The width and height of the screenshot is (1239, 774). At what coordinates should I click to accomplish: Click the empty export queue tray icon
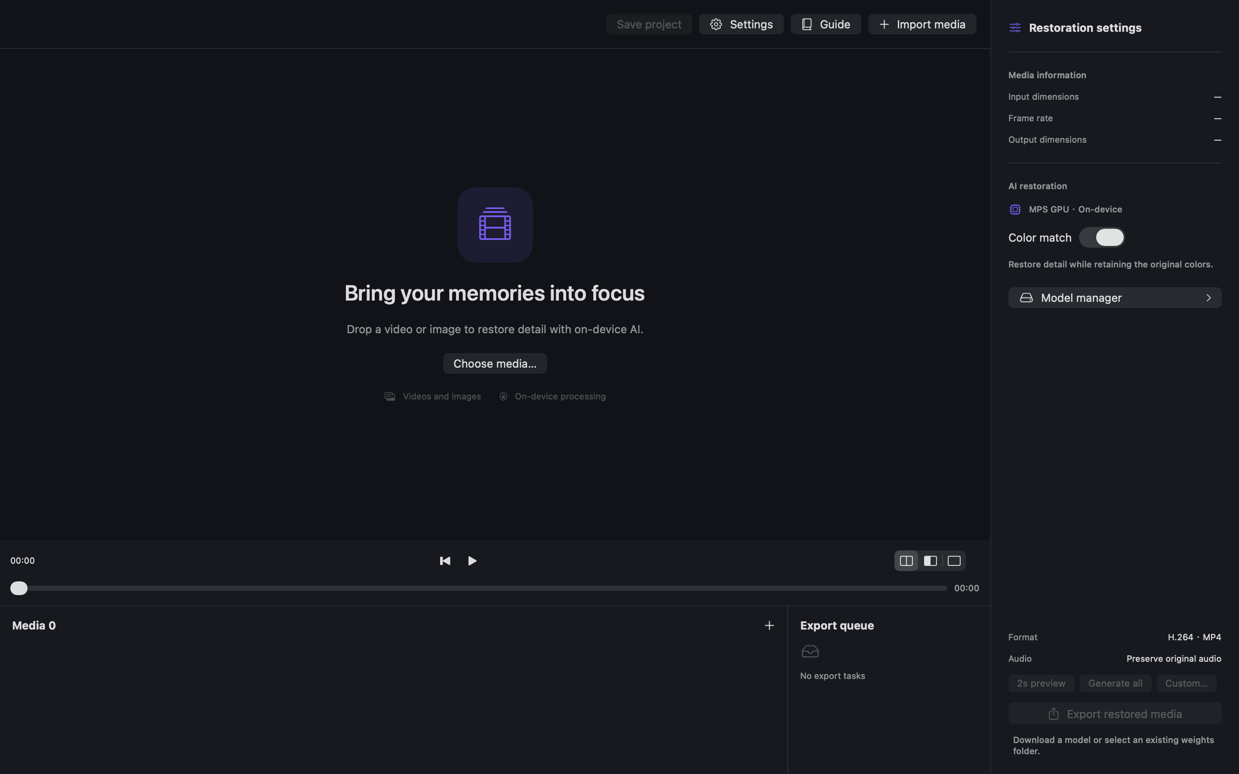click(x=810, y=651)
